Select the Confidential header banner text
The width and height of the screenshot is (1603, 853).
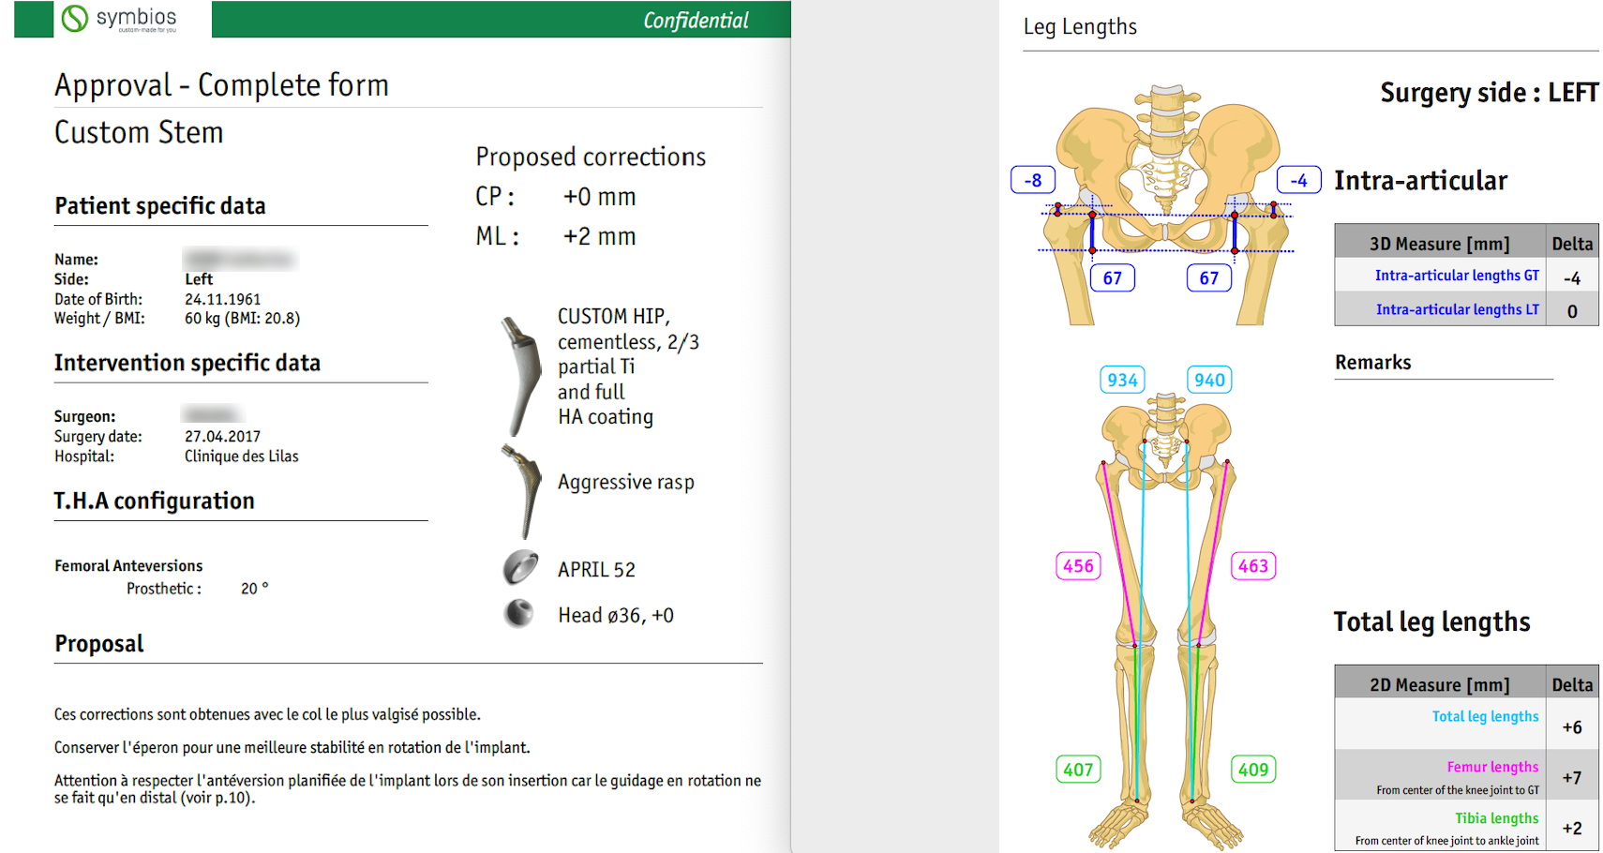696,21
